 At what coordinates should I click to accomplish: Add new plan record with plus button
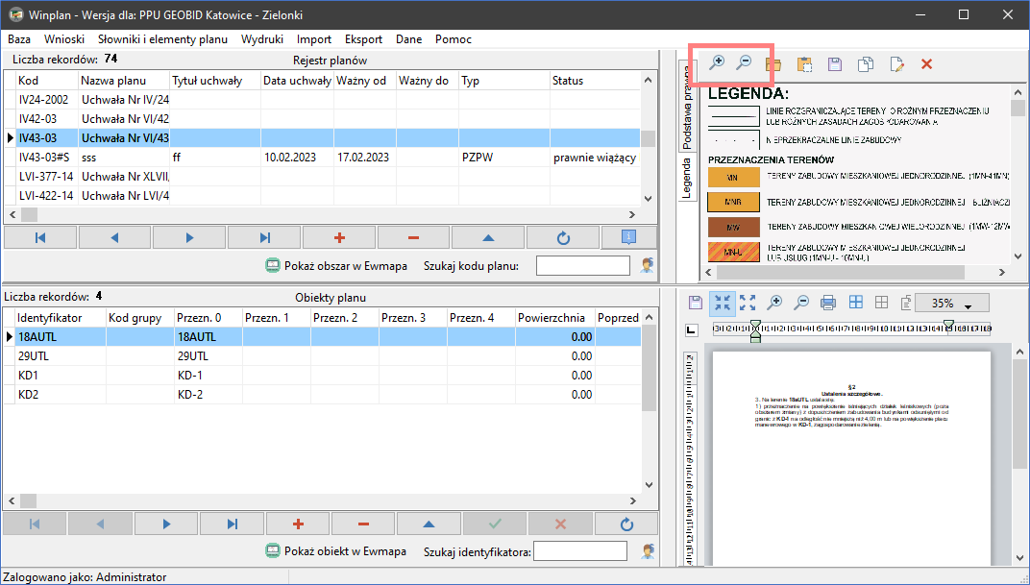tap(340, 237)
